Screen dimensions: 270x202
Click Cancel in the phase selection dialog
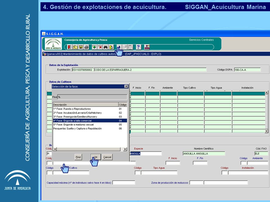107,157
